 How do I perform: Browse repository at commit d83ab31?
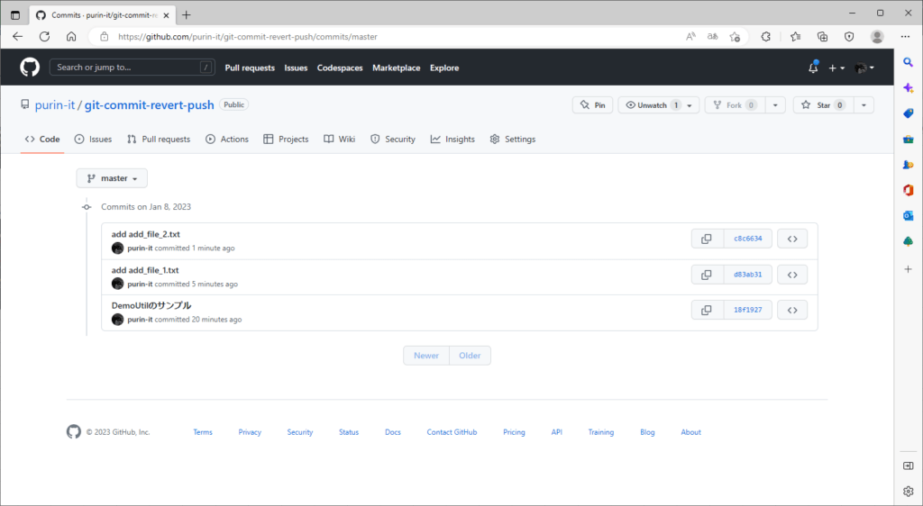point(791,275)
